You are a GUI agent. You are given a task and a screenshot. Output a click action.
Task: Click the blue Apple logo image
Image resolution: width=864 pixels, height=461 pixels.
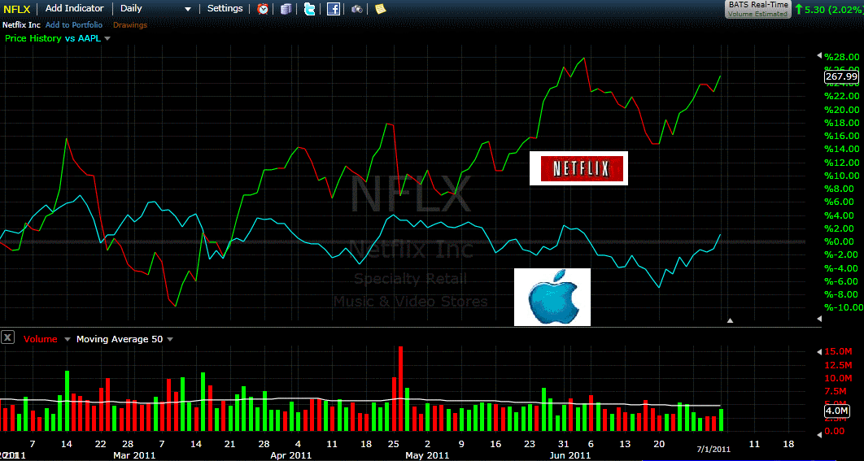[552, 297]
